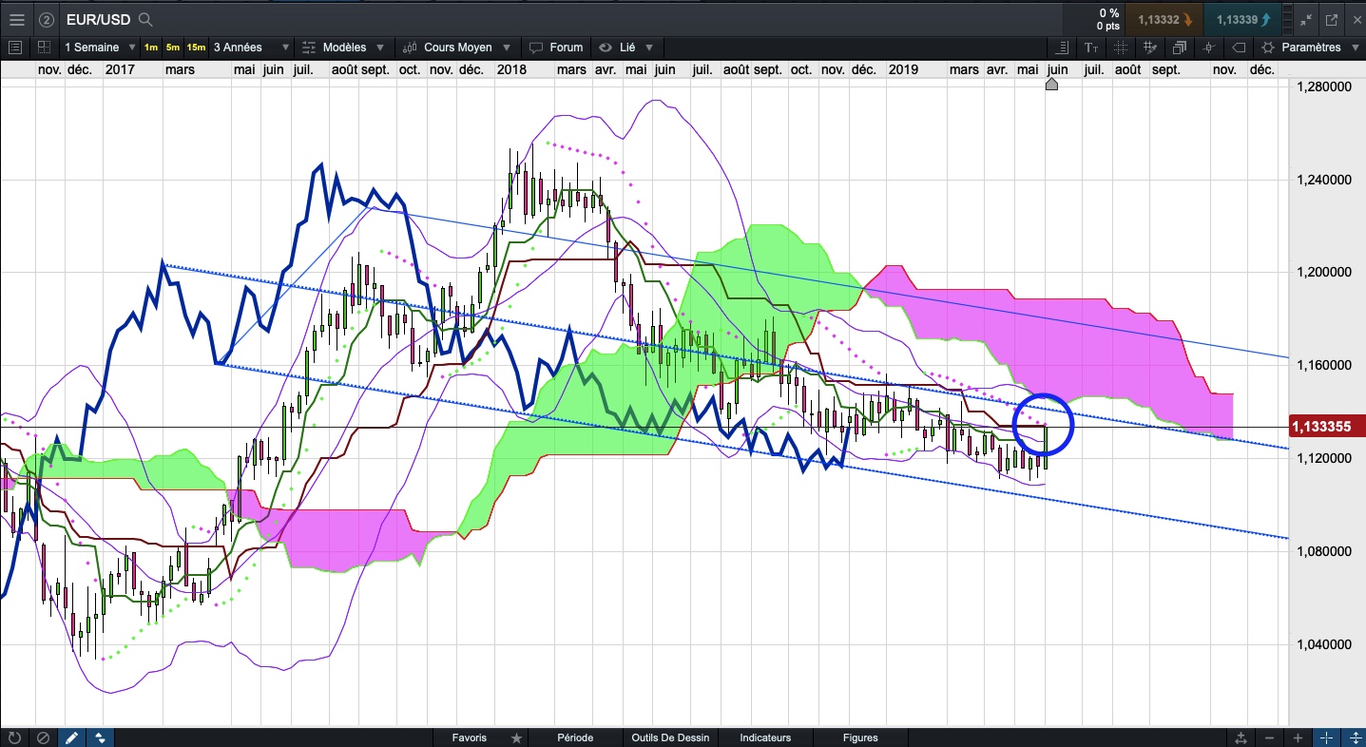
Task: Expand the Lié linking dropdown
Action: [626, 48]
